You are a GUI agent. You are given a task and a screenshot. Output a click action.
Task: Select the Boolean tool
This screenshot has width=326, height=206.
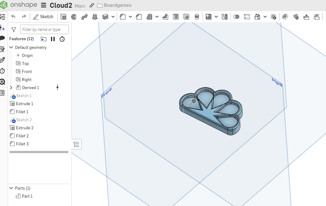click(x=236, y=17)
